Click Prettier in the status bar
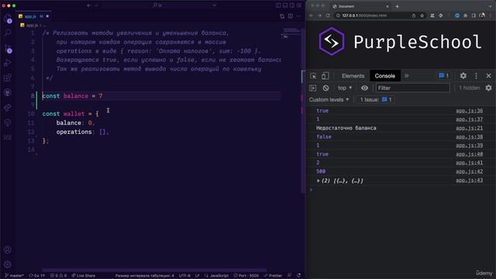 pos(273,276)
